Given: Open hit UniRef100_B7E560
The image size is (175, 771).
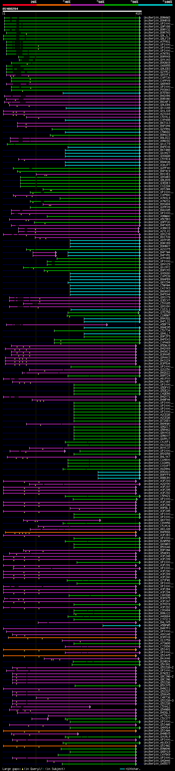Looking at the screenshot, I should coord(157,93).
